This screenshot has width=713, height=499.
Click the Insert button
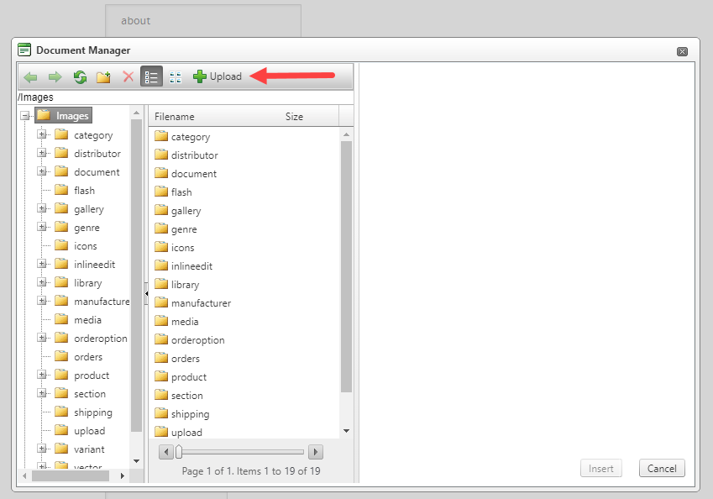coord(601,468)
